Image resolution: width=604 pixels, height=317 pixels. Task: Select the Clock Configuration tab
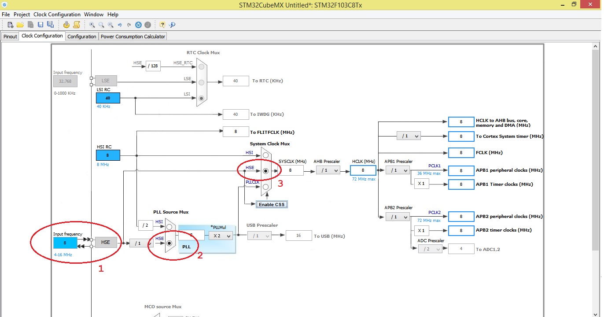42,36
